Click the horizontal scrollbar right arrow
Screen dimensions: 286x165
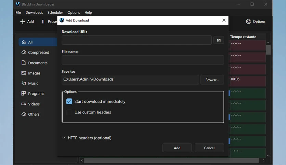click(263, 160)
